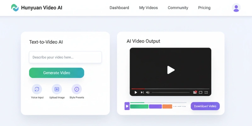Click the Generate Video button
The height and width of the screenshot is (126, 252).
[57, 73]
